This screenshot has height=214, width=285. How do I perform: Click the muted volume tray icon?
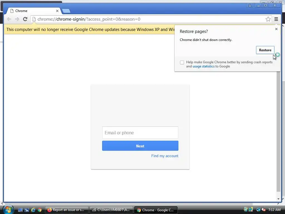click(x=264, y=210)
